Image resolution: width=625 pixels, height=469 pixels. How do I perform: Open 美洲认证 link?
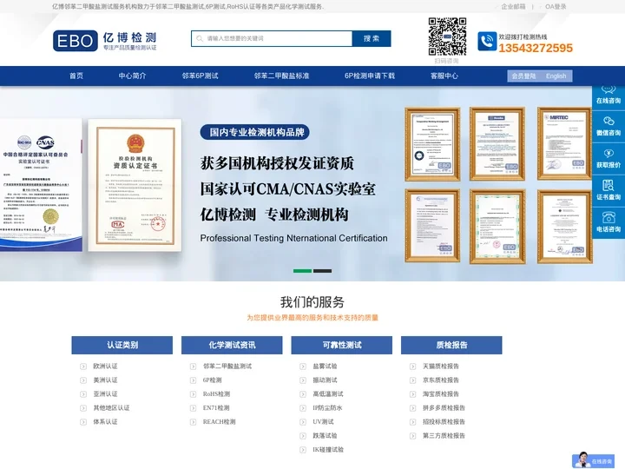point(105,380)
